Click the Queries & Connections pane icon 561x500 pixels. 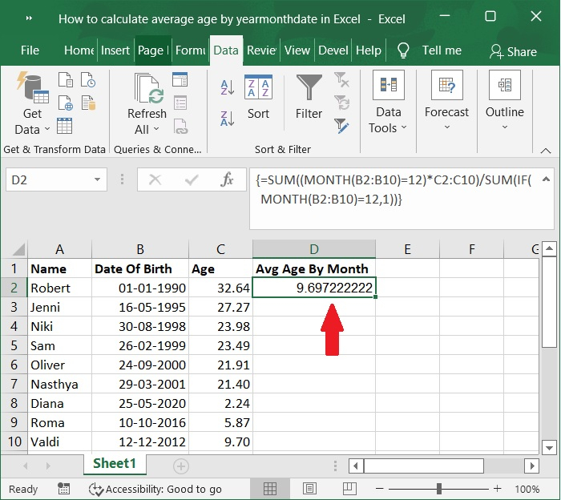[180, 80]
